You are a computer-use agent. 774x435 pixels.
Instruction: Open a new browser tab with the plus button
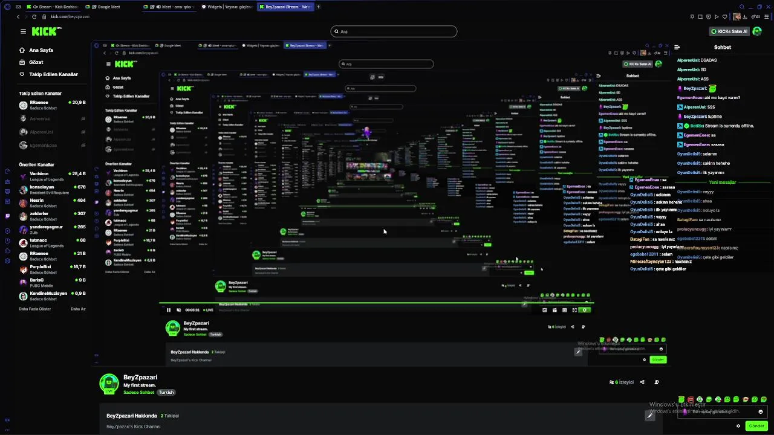coord(318,7)
